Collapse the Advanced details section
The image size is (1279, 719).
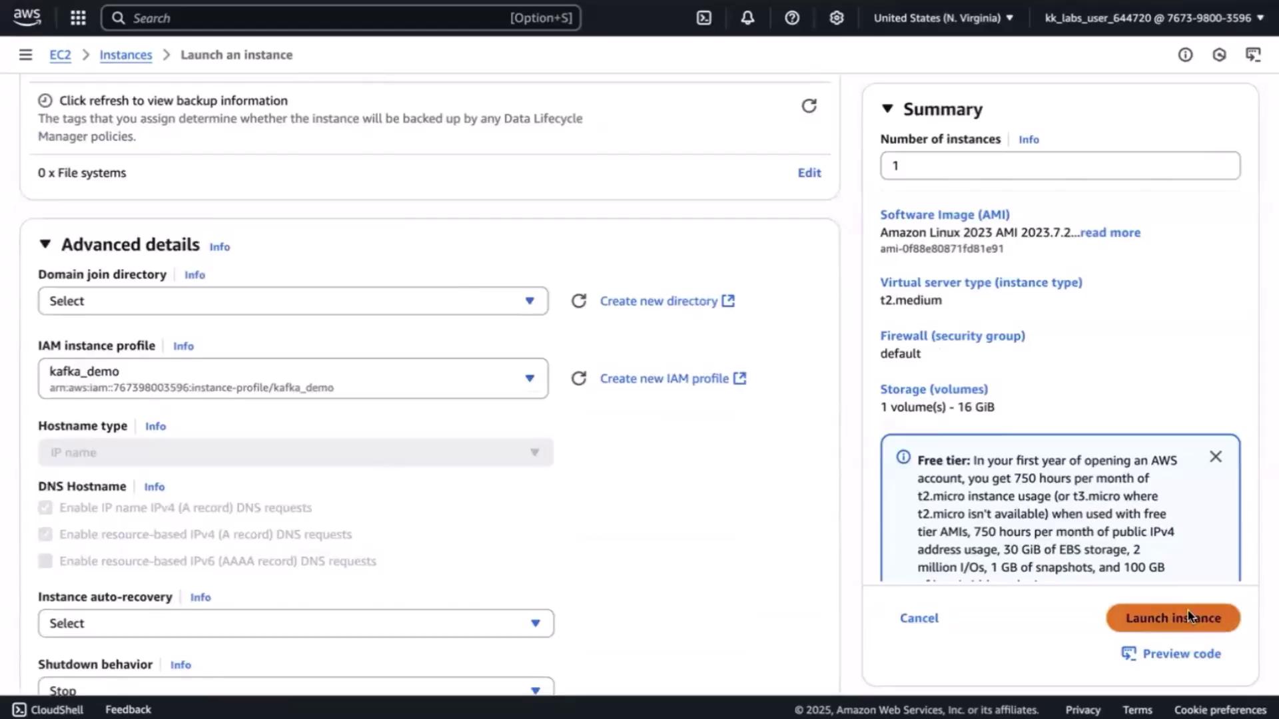(x=45, y=244)
